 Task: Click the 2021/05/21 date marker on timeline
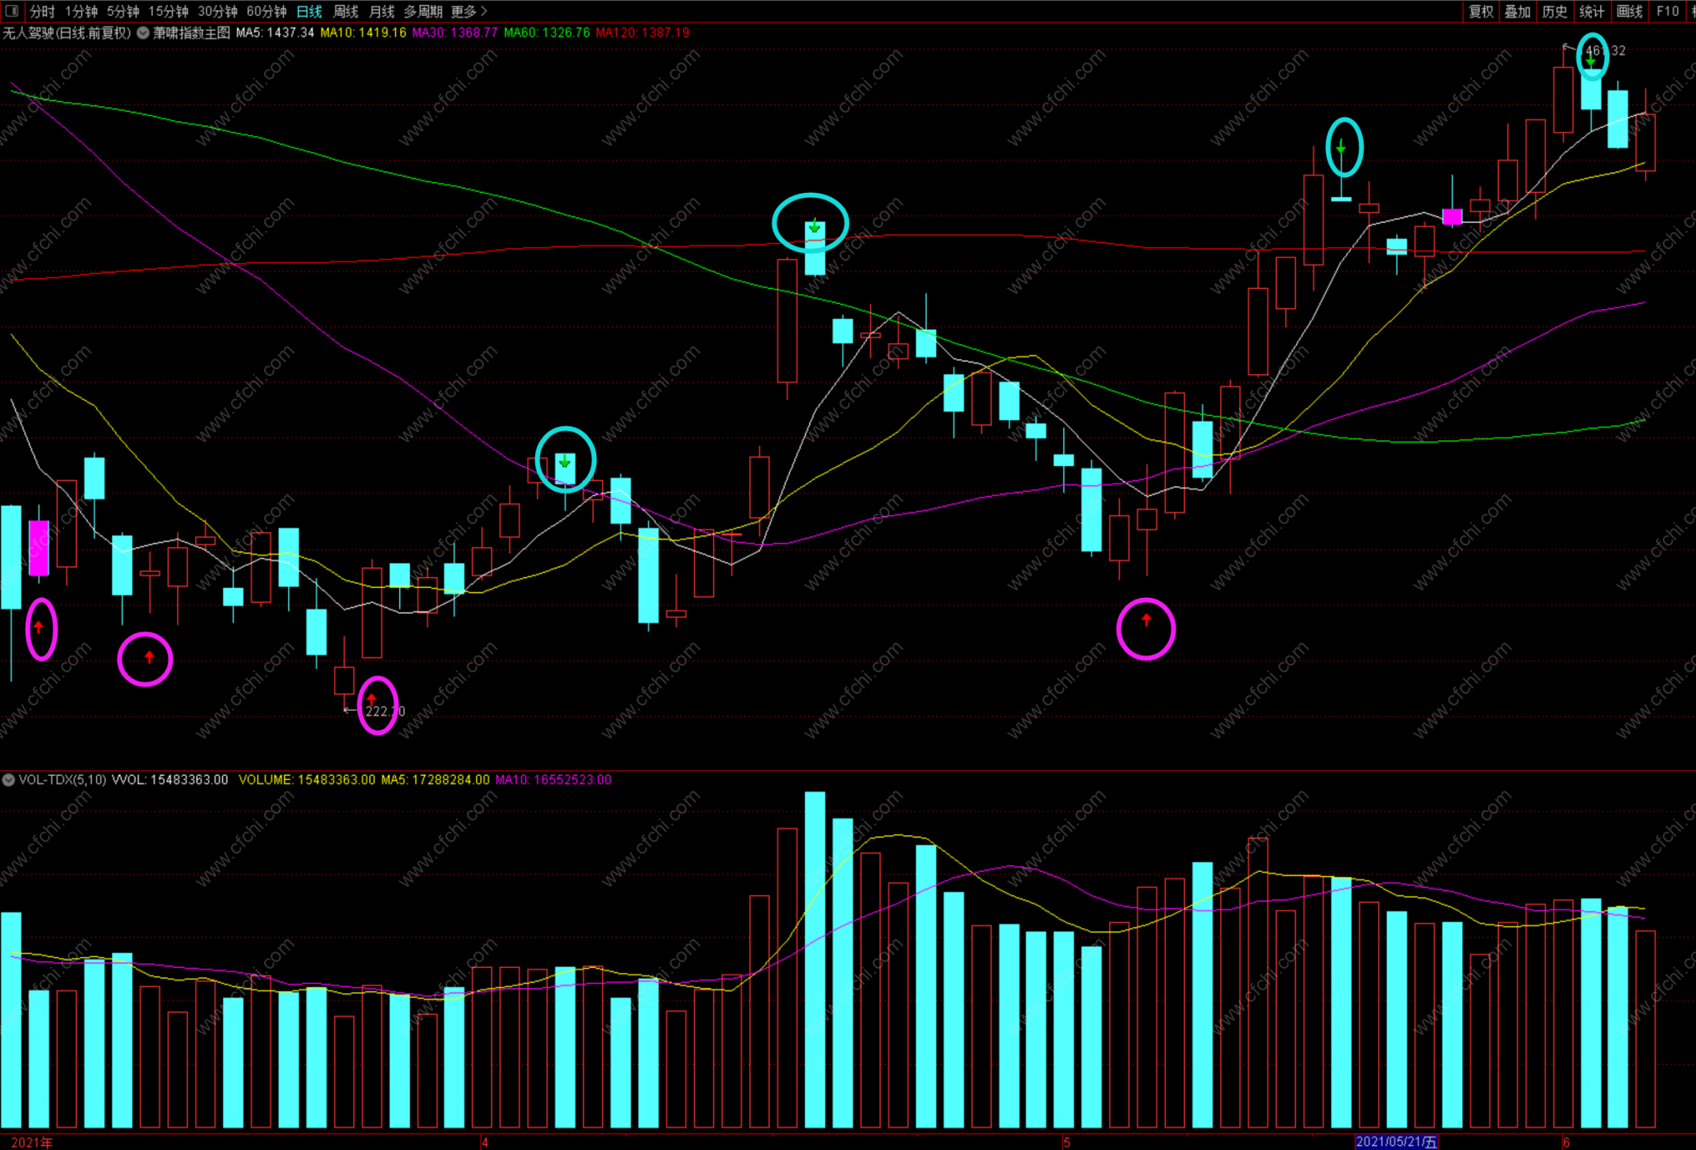(1395, 1142)
